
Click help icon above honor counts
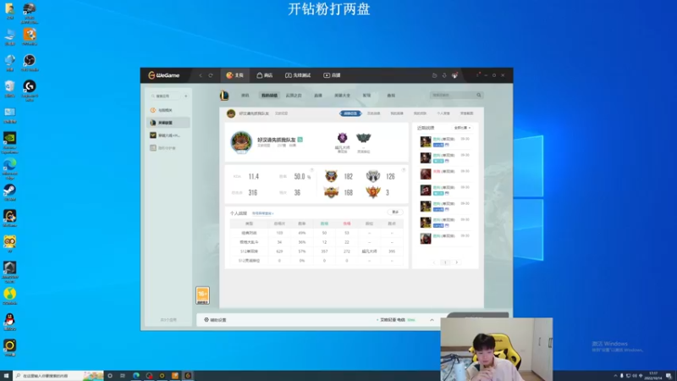click(x=404, y=170)
